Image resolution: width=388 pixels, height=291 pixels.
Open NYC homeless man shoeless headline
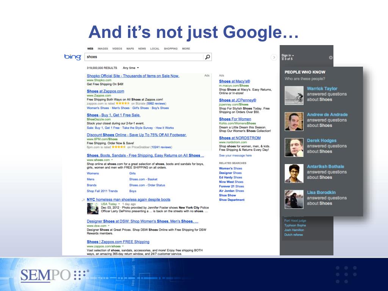tap(128, 199)
